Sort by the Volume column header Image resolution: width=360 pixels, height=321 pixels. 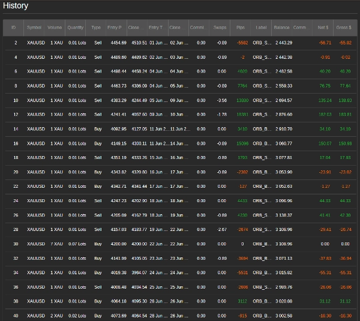55,28
